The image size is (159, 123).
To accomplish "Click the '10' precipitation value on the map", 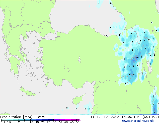I will coord(137,58).
